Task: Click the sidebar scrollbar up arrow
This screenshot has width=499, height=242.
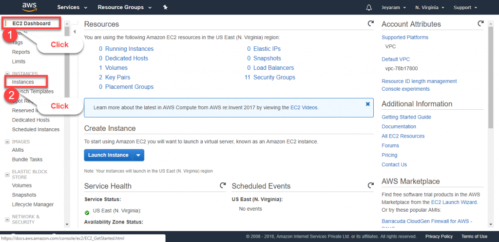Action: tap(67, 23)
